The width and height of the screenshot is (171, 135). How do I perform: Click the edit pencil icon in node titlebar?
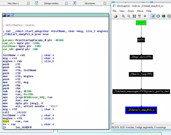[x=8, y=15]
